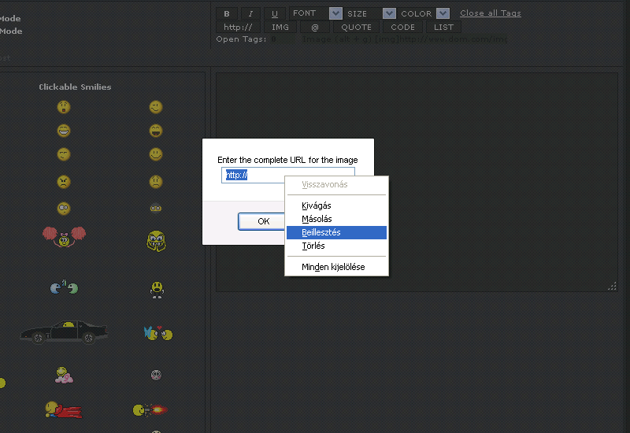Click the Open Tags counter field

pyautogui.click(x=283, y=39)
